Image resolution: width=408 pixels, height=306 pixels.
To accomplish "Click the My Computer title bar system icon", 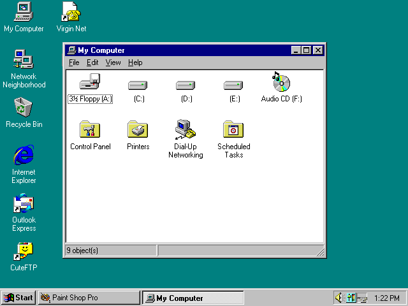I will 71,50.
